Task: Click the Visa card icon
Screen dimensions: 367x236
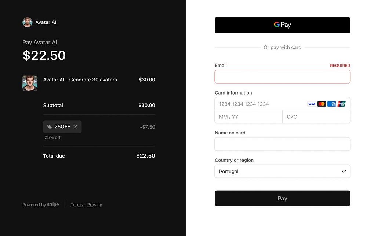Action: [312, 104]
